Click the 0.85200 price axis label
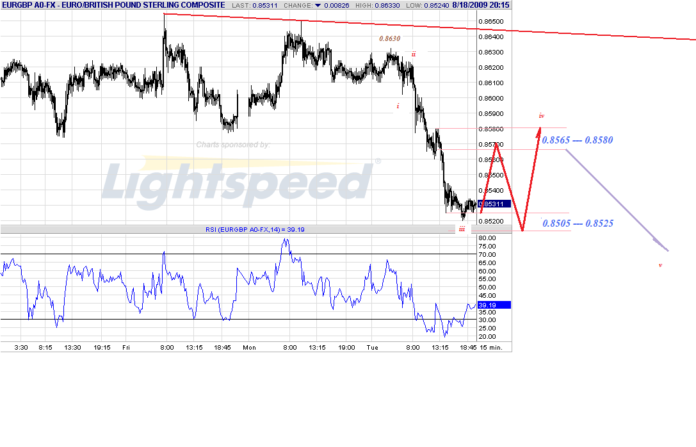This screenshot has height=447, width=696. click(x=491, y=221)
